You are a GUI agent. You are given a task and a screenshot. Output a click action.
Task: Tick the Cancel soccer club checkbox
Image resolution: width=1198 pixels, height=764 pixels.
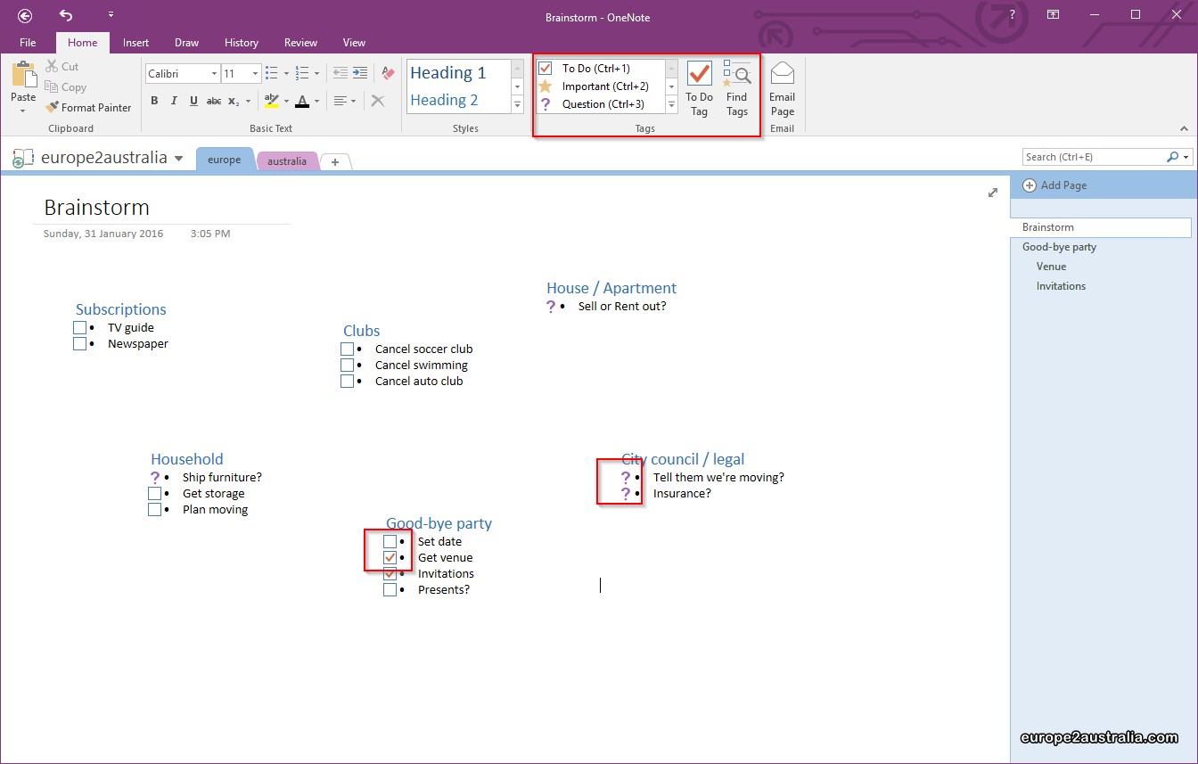point(348,349)
